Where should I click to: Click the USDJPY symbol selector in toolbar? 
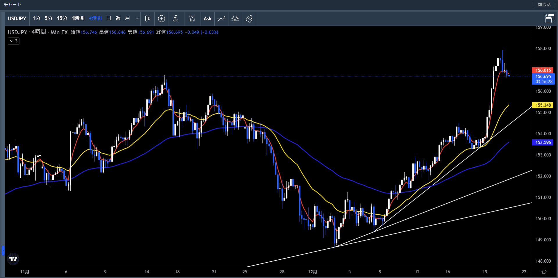17,19
